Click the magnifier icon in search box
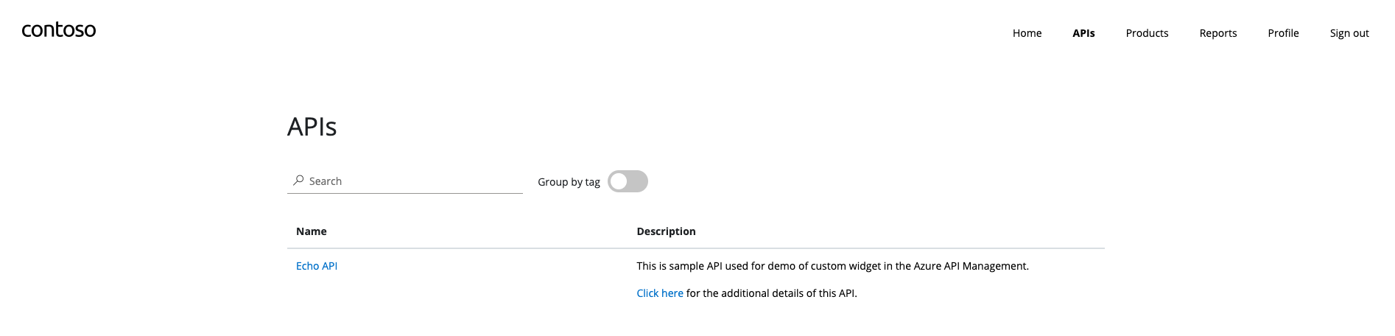This screenshot has height=336, width=1395. coord(298,181)
